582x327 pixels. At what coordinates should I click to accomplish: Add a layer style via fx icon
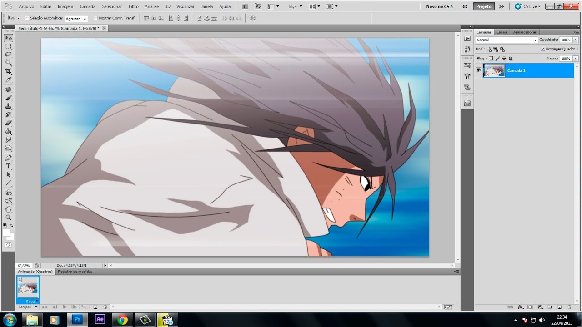tap(520, 307)
